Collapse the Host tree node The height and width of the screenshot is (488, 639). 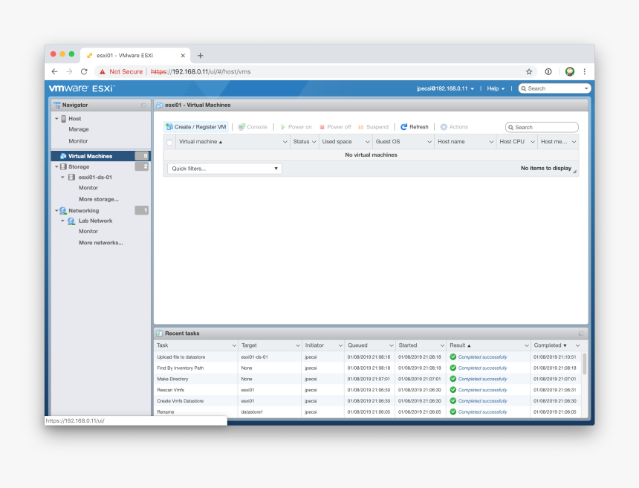click(x=56, y=118)
